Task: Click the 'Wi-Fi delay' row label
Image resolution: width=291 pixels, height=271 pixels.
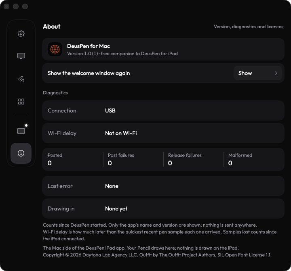Action: [62, 133]
